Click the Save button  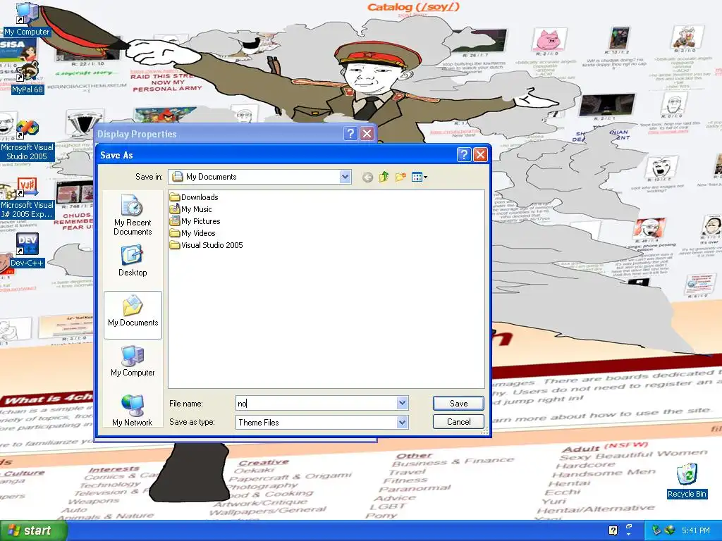[458, 404]
